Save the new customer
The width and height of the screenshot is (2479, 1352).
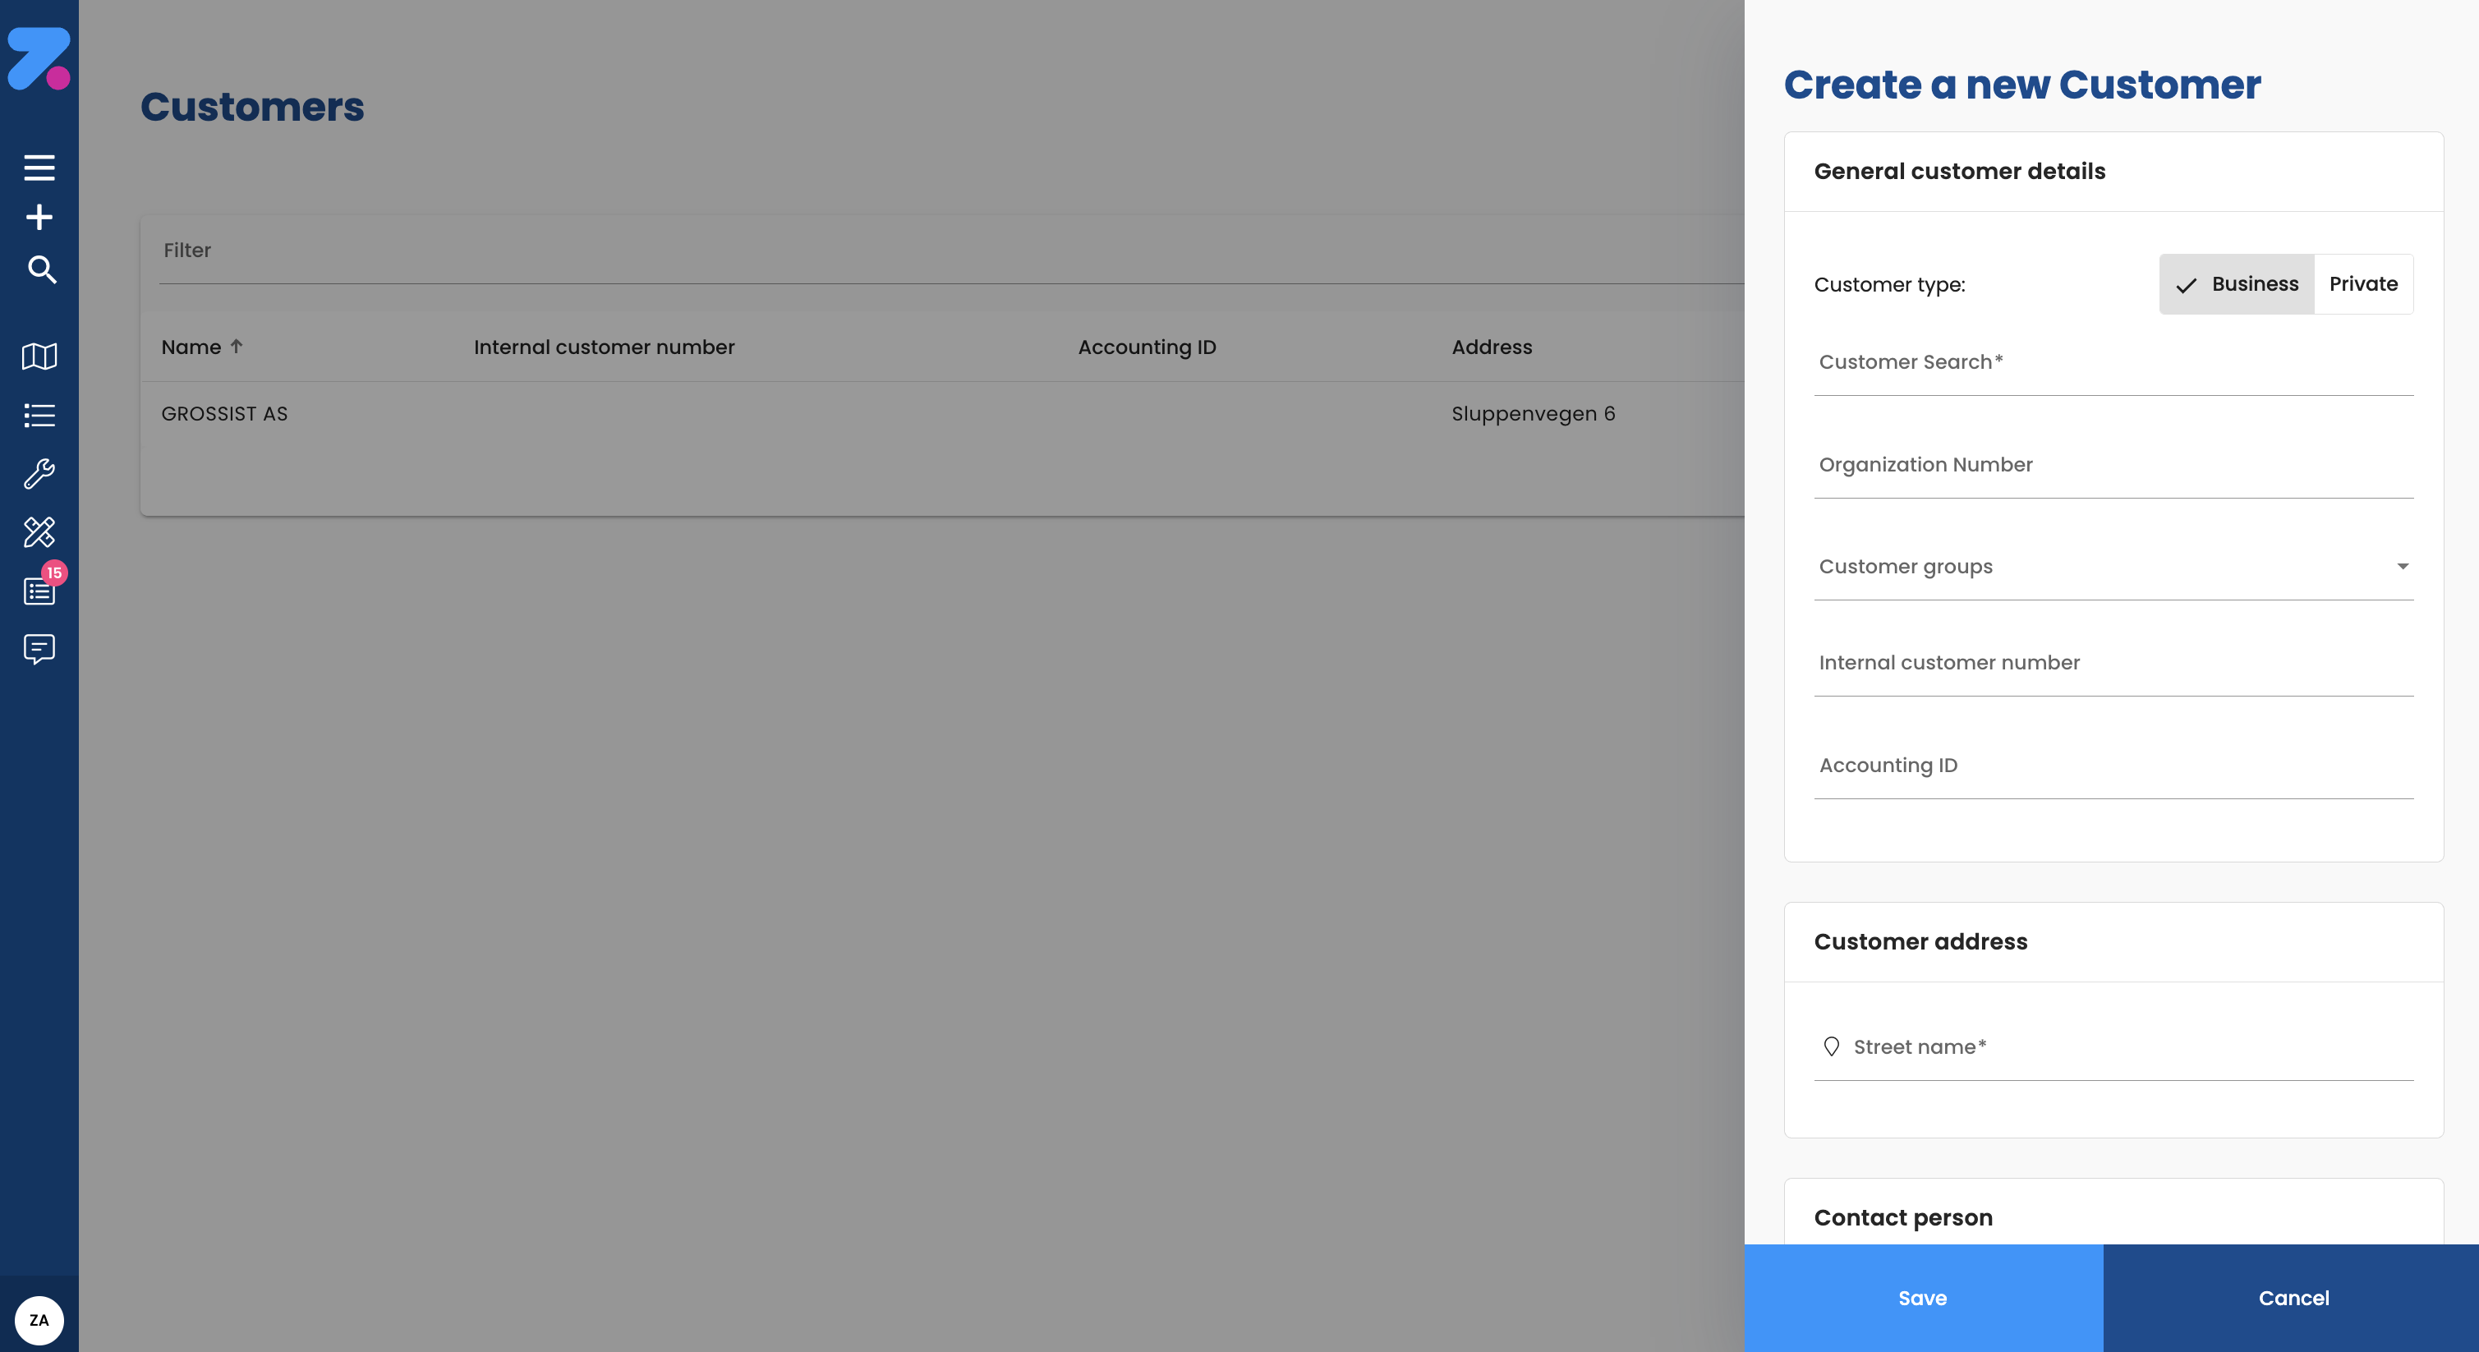[x=1920, y=1298]
